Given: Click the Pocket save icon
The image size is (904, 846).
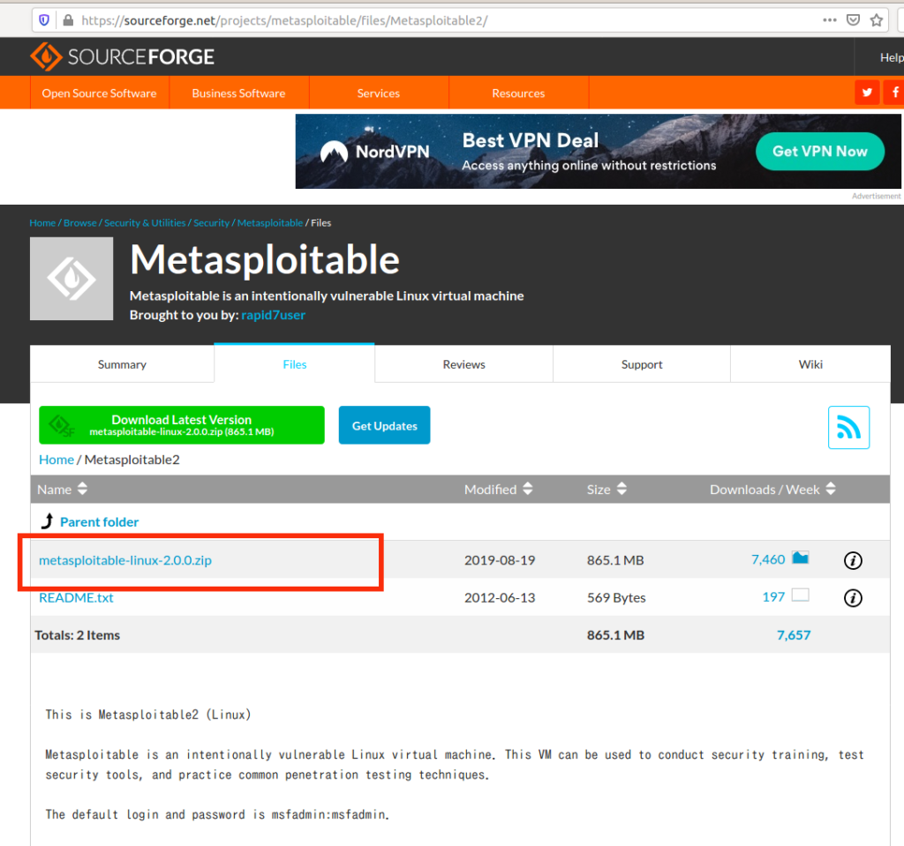Looking at the screenshot, I should click(854, 20).
